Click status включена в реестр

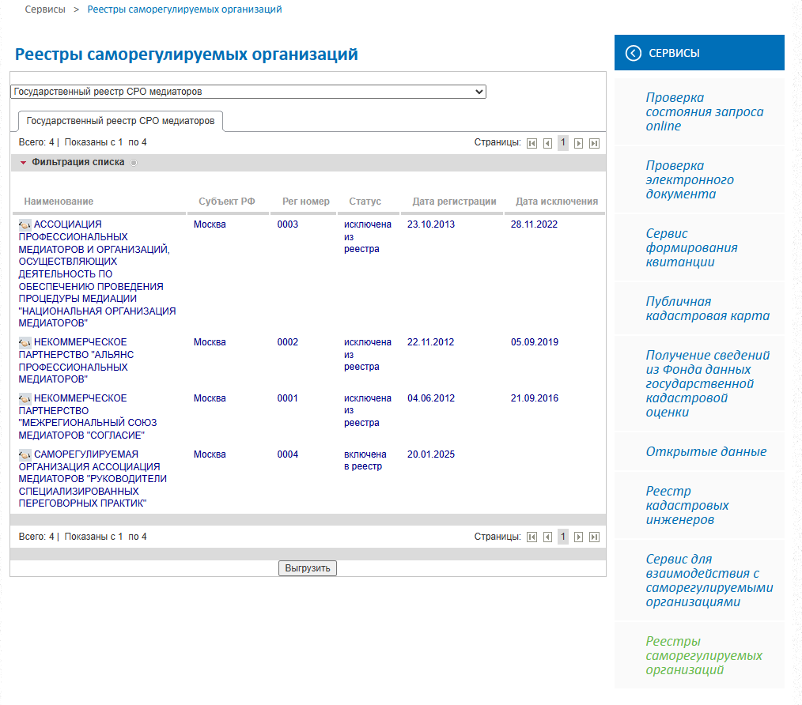[x=365, y=460]
